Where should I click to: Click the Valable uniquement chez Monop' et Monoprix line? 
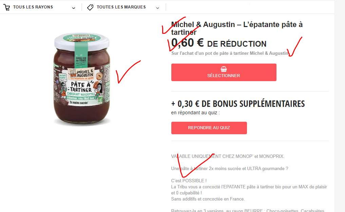pos(228,156)
